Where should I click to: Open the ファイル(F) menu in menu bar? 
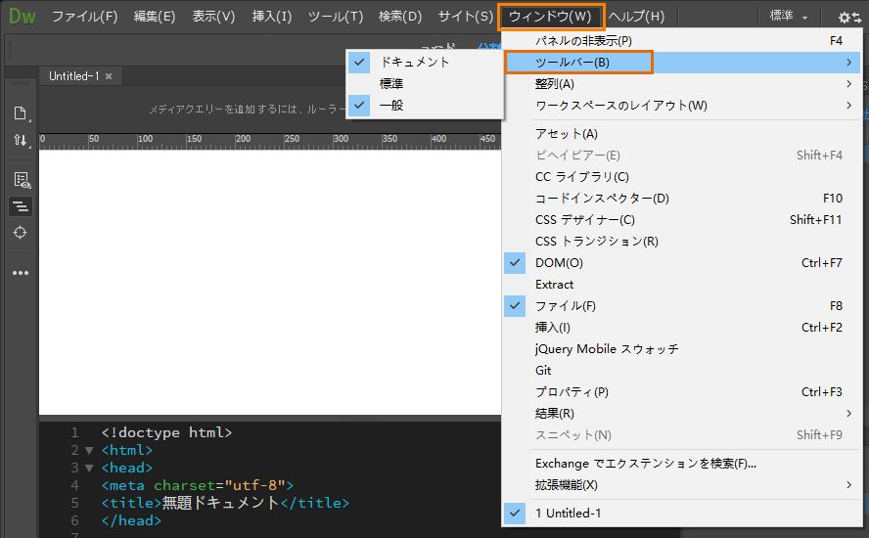click(x=85, y=16)
